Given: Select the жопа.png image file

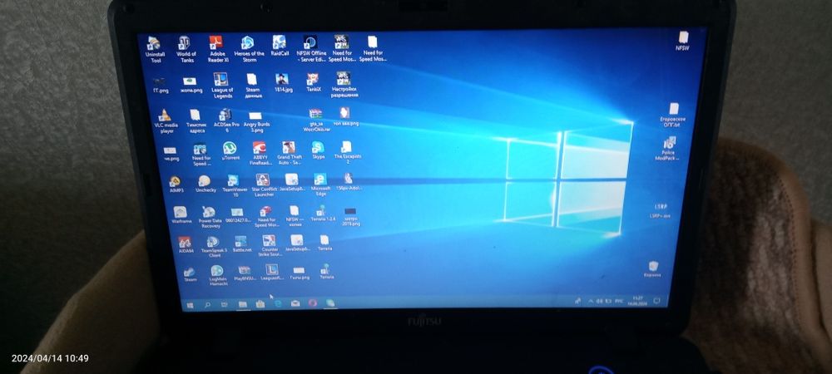Looking at the screenshot, I should (x=191, y=85).
